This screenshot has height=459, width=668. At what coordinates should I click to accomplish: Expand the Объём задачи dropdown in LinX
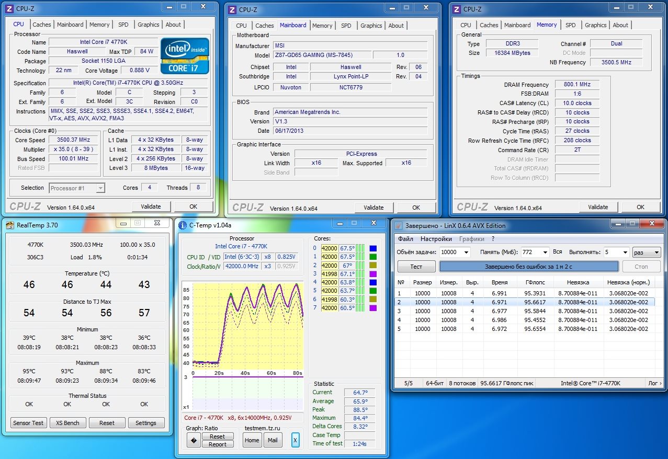(466, 252)
